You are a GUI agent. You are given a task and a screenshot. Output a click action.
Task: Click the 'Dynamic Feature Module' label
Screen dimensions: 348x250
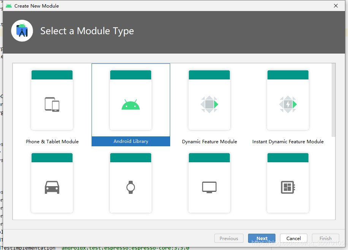pyautogui.click(x=209, y=141)
